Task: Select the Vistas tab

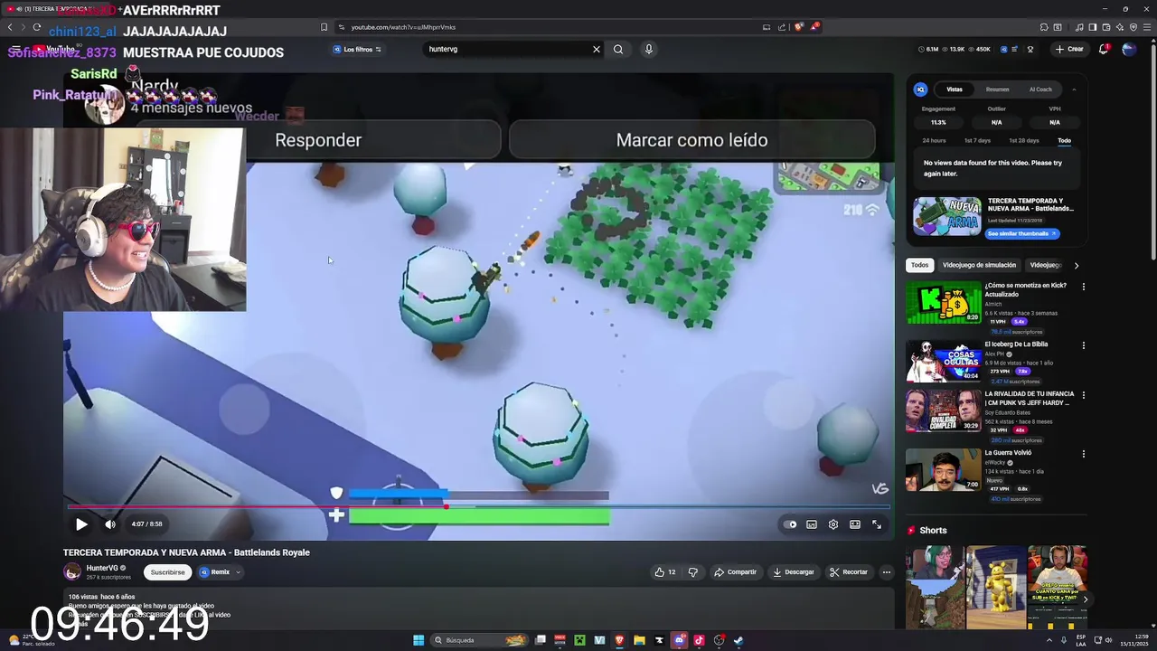Action: (955, 90)
